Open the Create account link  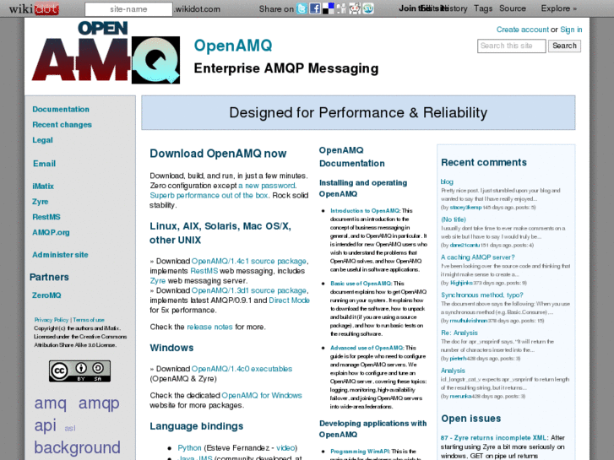(x=523, y=30)
